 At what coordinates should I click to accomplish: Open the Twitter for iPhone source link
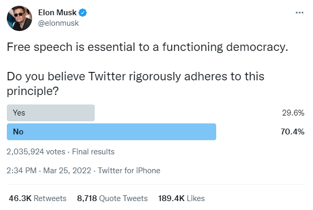pos(129,171)
